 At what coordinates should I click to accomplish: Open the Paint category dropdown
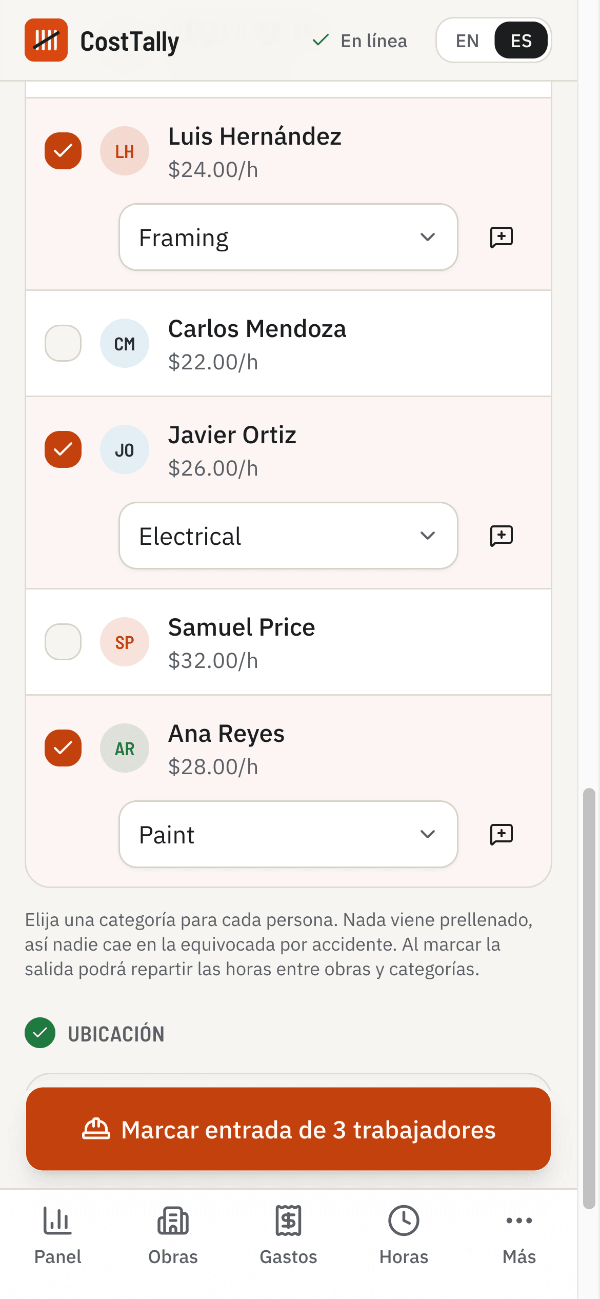[x=288, y=834]
